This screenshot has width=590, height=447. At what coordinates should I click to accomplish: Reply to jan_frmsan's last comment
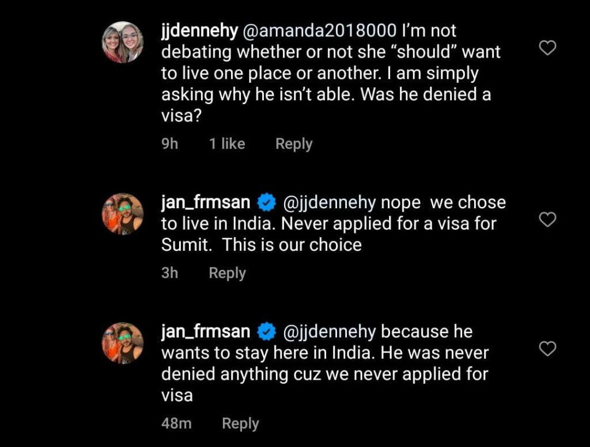click(x=240, y=423)
